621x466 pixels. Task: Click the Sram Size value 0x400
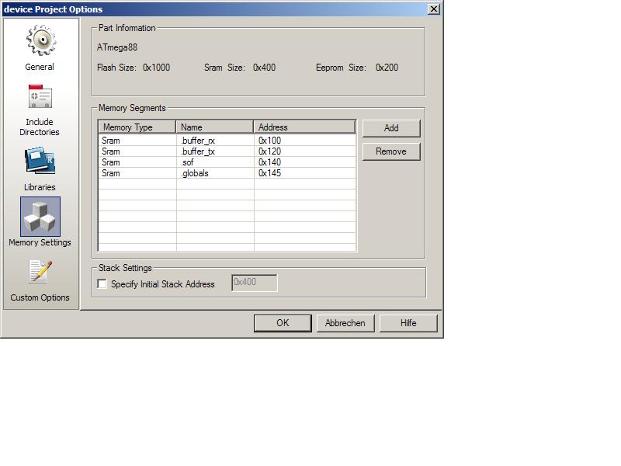click(x=264, y=68)
